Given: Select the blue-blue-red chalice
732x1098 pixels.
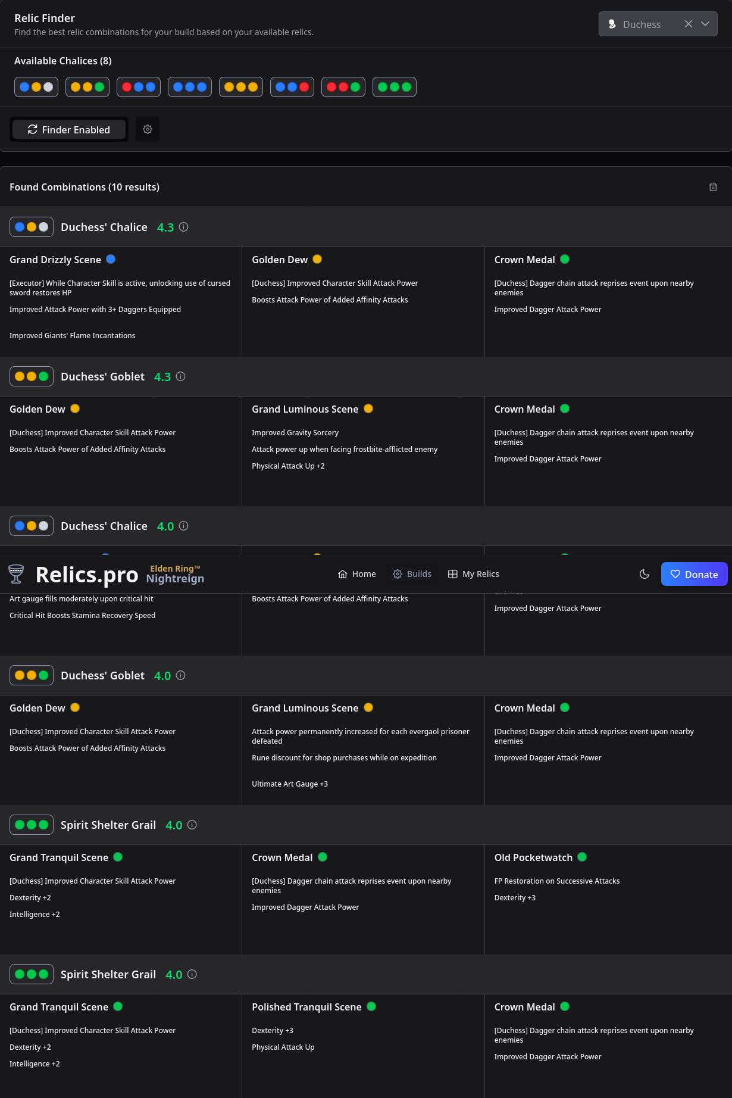Looking at the screenshot, I should pos(292,87).
